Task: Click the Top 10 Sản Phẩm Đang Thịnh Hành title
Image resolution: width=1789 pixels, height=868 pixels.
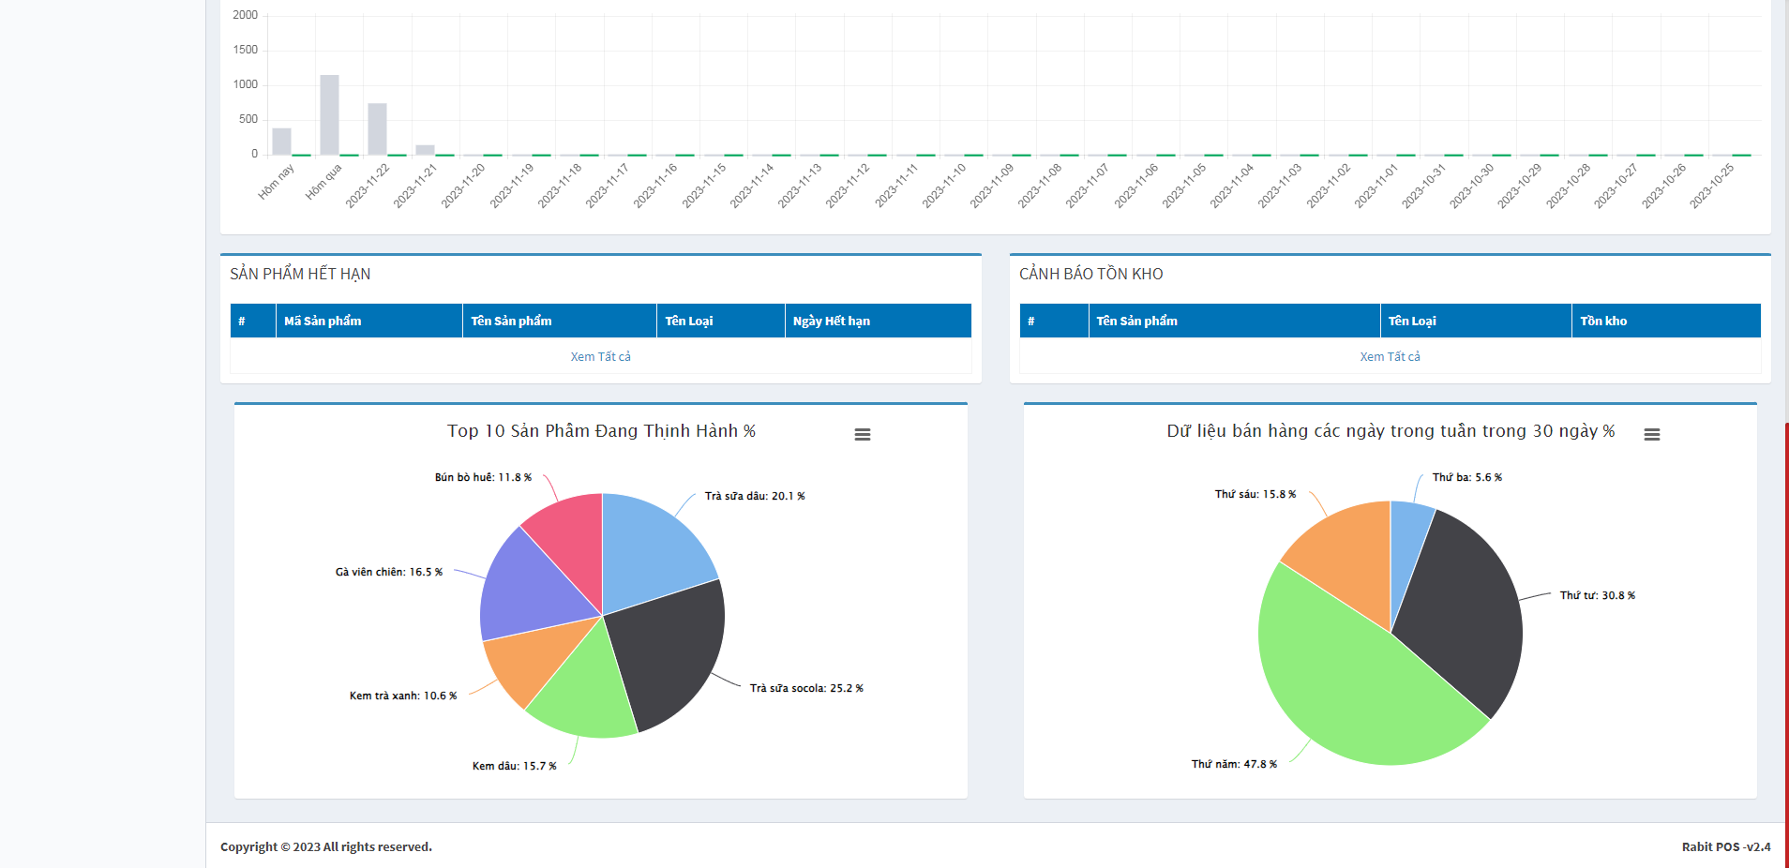Action: coord(601,431)
